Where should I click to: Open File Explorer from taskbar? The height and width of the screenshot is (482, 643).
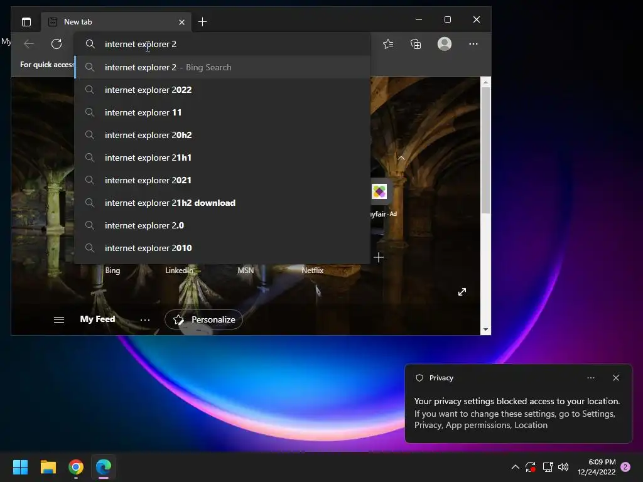(48, 467)
